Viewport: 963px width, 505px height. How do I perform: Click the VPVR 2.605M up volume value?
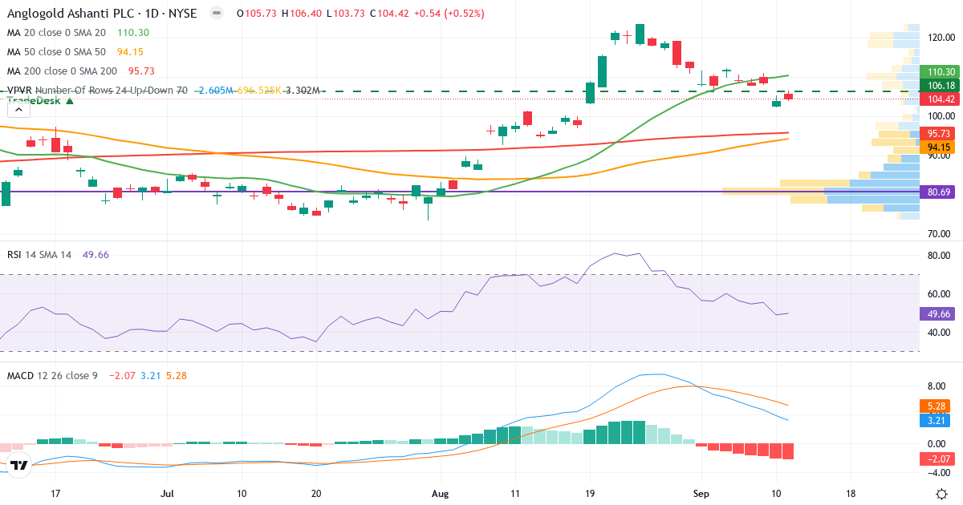(x=216, y=91)
